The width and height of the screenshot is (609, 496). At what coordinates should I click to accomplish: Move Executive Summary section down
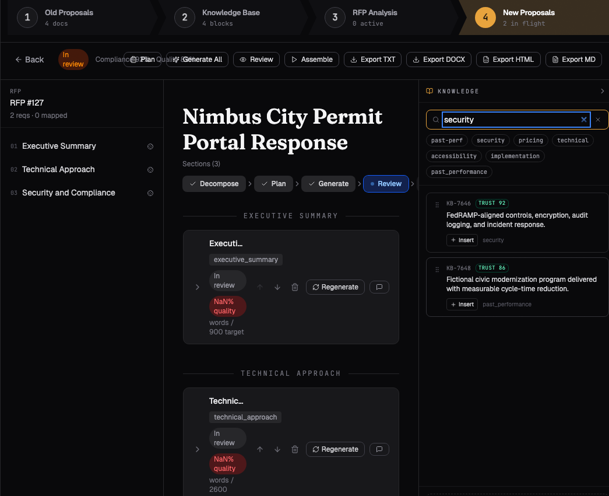[x=277, y=287]
